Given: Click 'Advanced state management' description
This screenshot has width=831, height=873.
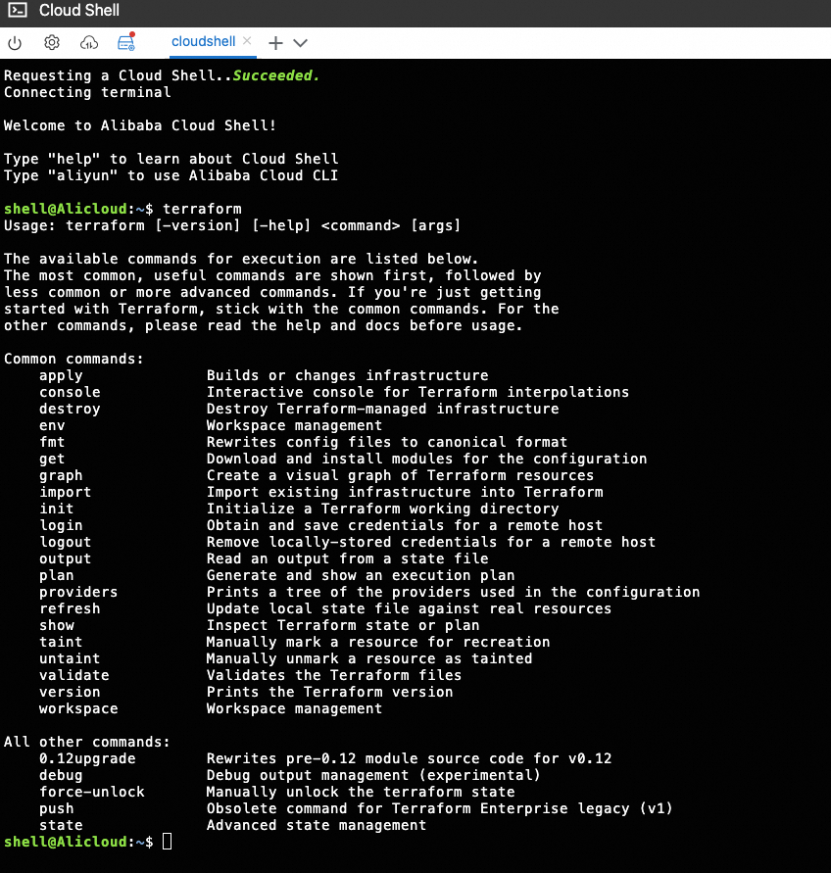Looking at the screenshot, I should [317, 826].
